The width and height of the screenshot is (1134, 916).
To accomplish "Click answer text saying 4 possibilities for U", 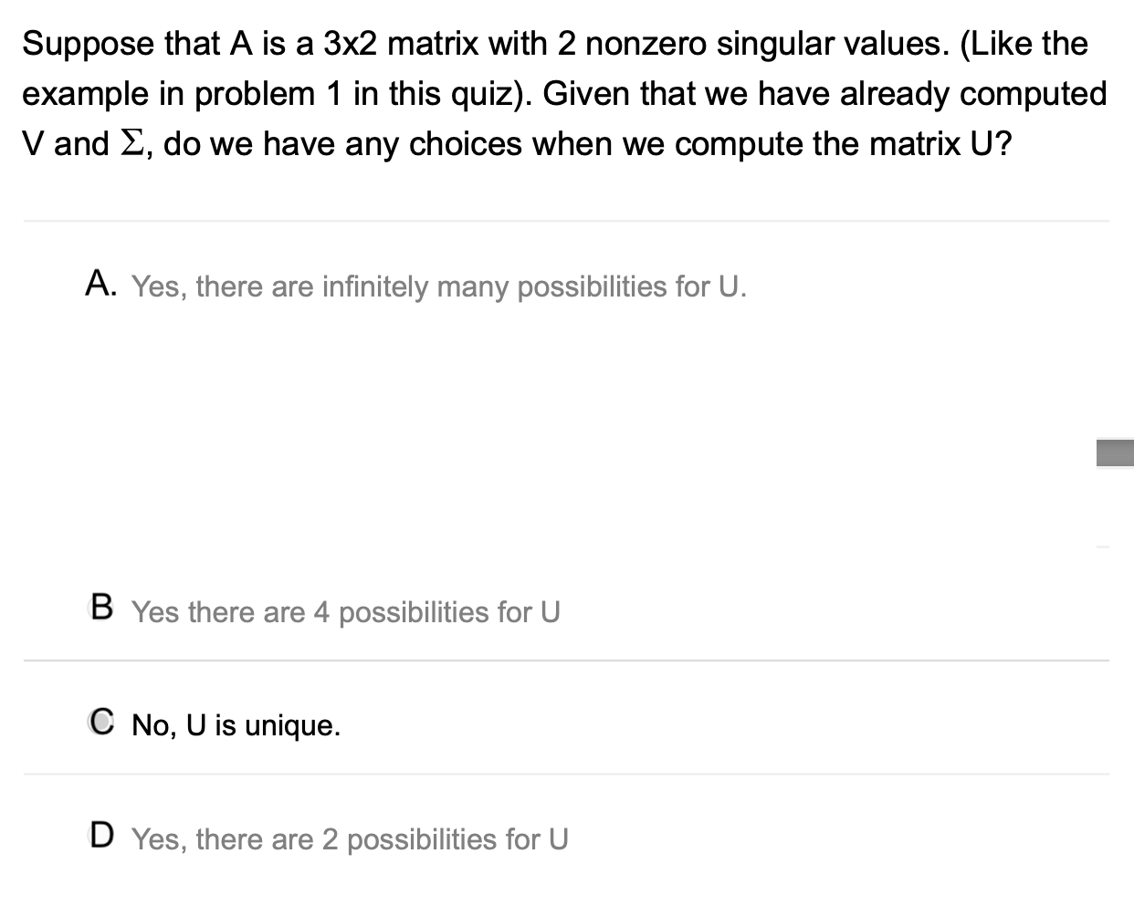I will (x=347, y=612).
